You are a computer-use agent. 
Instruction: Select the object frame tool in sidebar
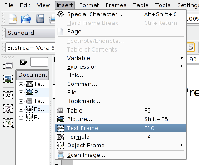(x=8, y=122)
